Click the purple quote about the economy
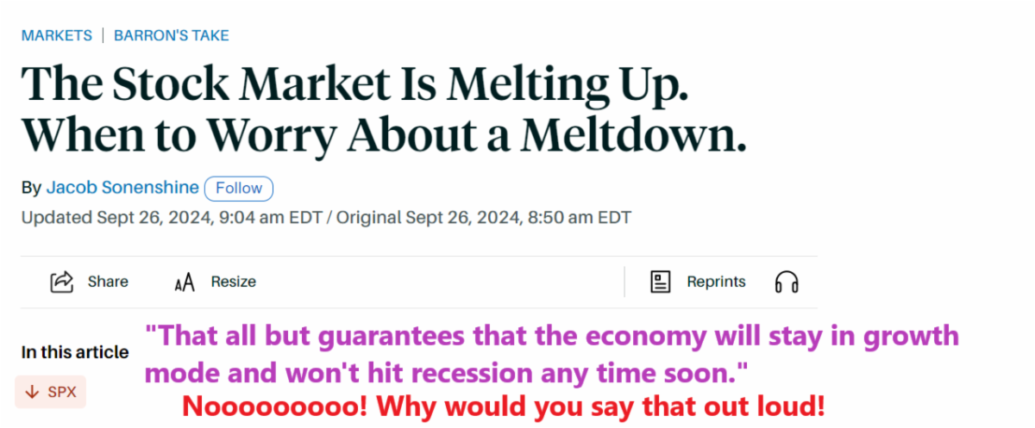The width and height of the screenshot is (1035, 428). pyautogui.click(x=551, y=353)
